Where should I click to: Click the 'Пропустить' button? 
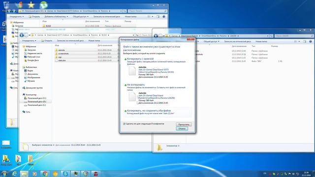(184, 124)
